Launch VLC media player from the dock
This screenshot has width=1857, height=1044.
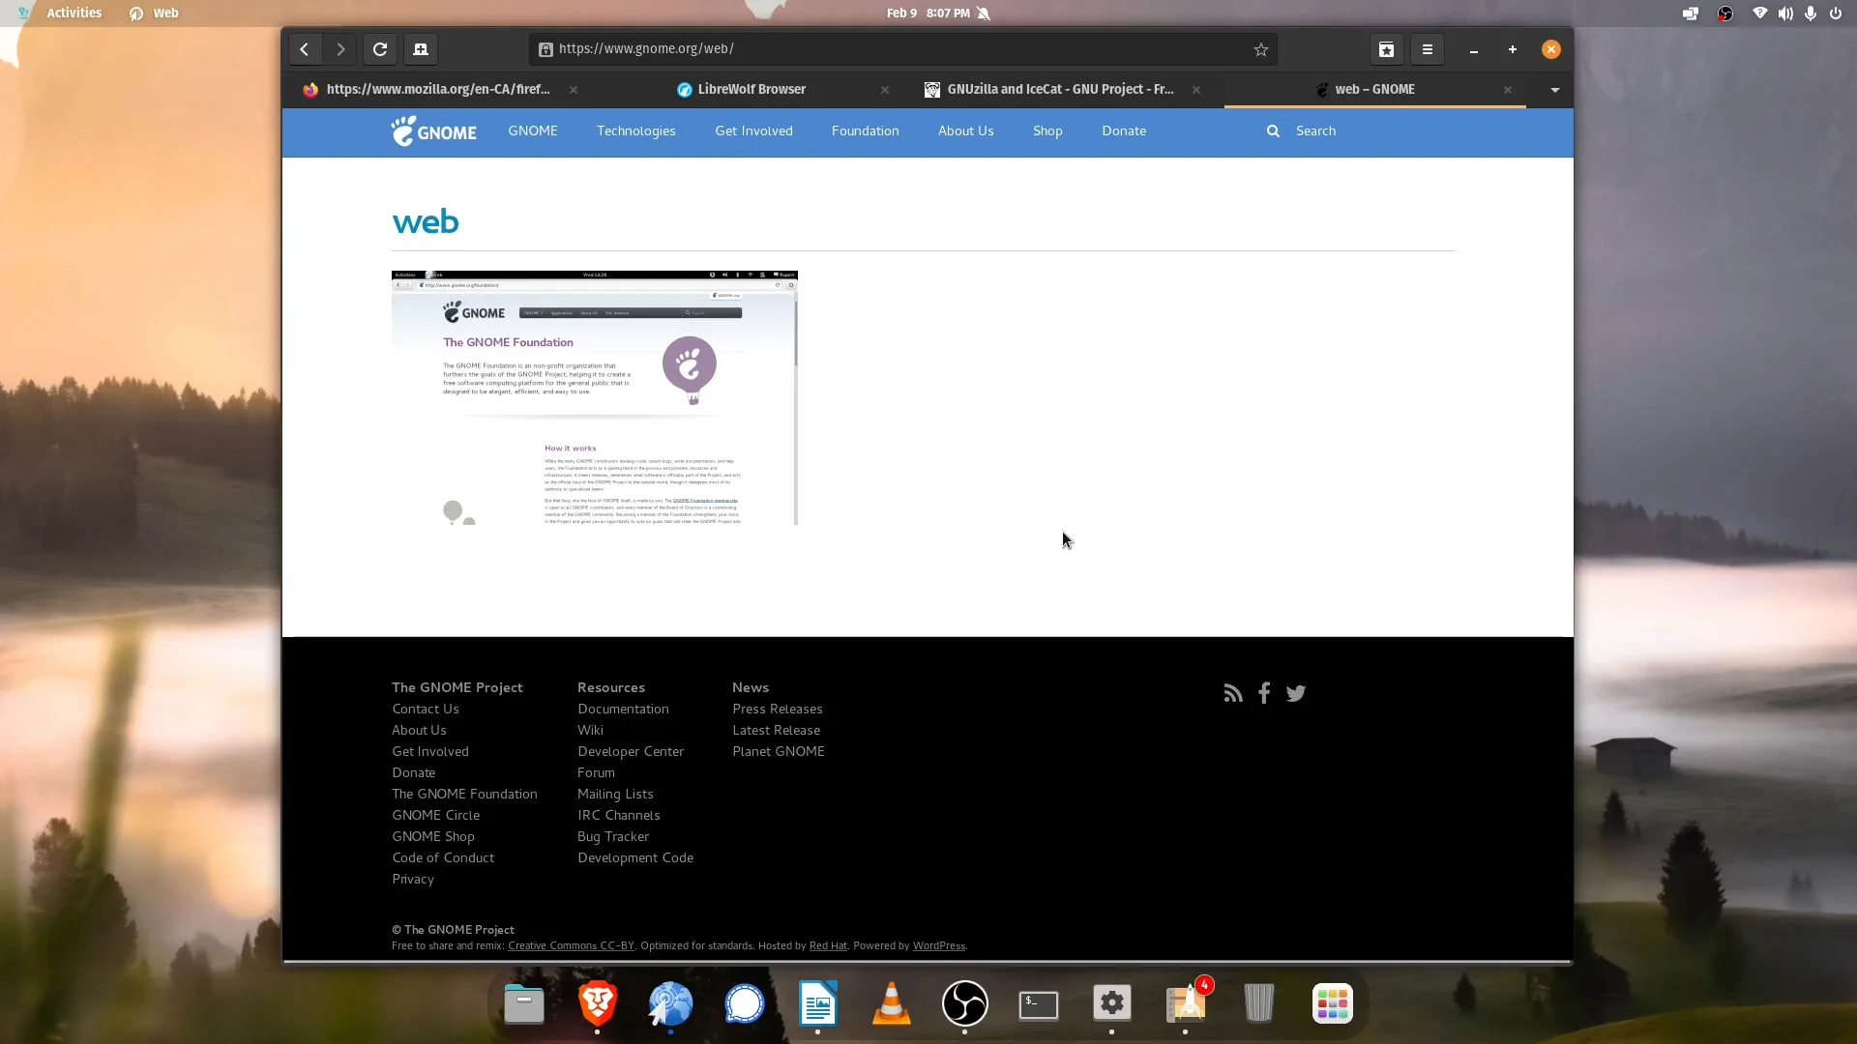[x=891, y=1004]
